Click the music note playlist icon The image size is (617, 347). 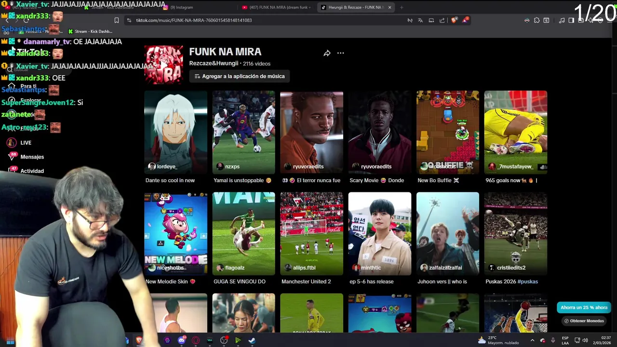click(562, 20)
